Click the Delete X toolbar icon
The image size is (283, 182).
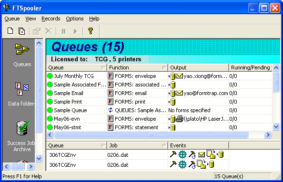[x=49, y=31]
